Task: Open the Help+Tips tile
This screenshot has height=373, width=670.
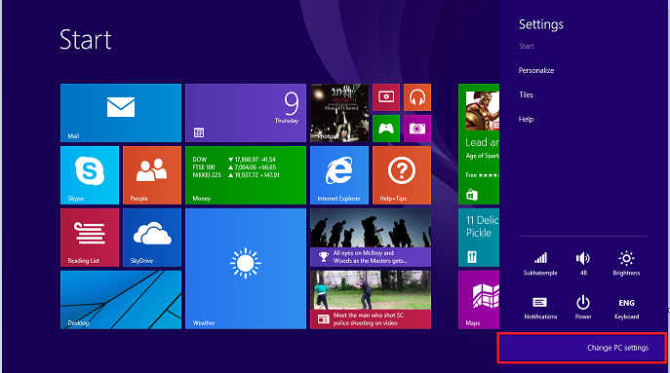Action: [x=402, y=175]
